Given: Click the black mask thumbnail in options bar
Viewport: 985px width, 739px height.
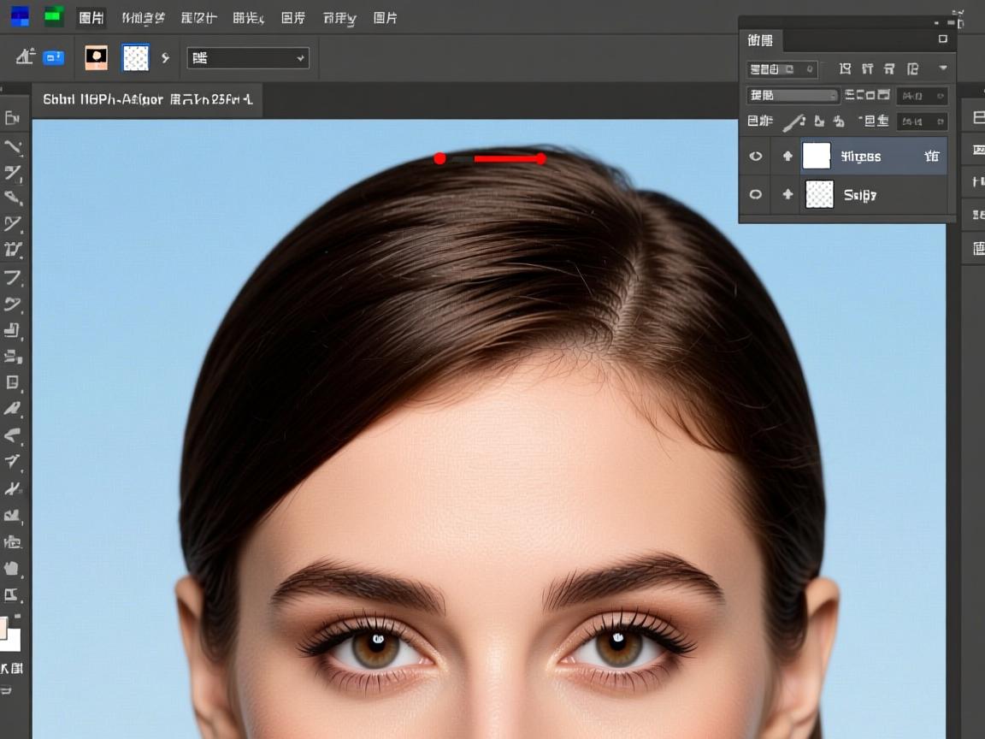Looking at the screenshot, I should 96,57.
